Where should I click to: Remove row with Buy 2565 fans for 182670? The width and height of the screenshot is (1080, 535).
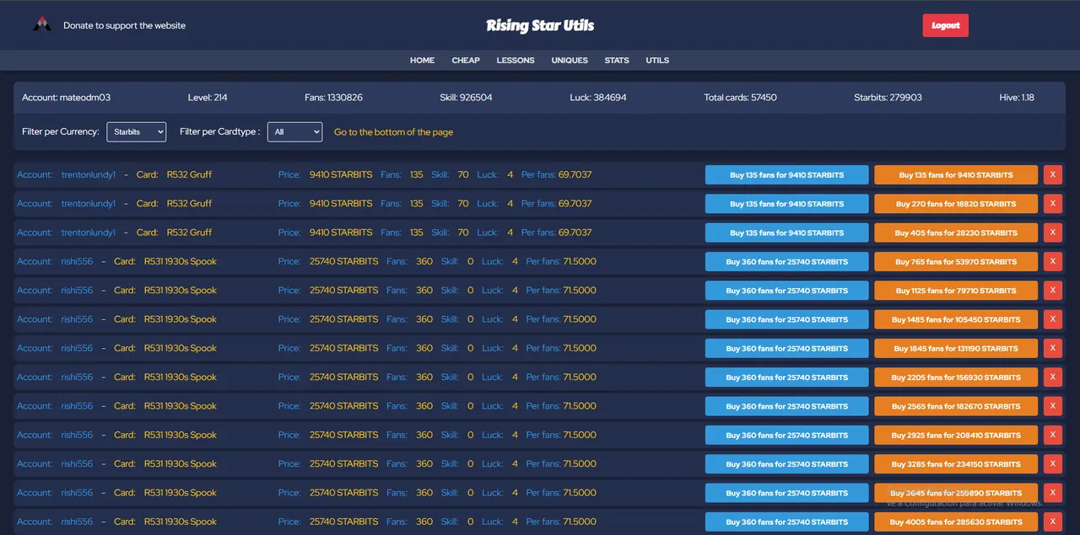[x=1053, y=406]
